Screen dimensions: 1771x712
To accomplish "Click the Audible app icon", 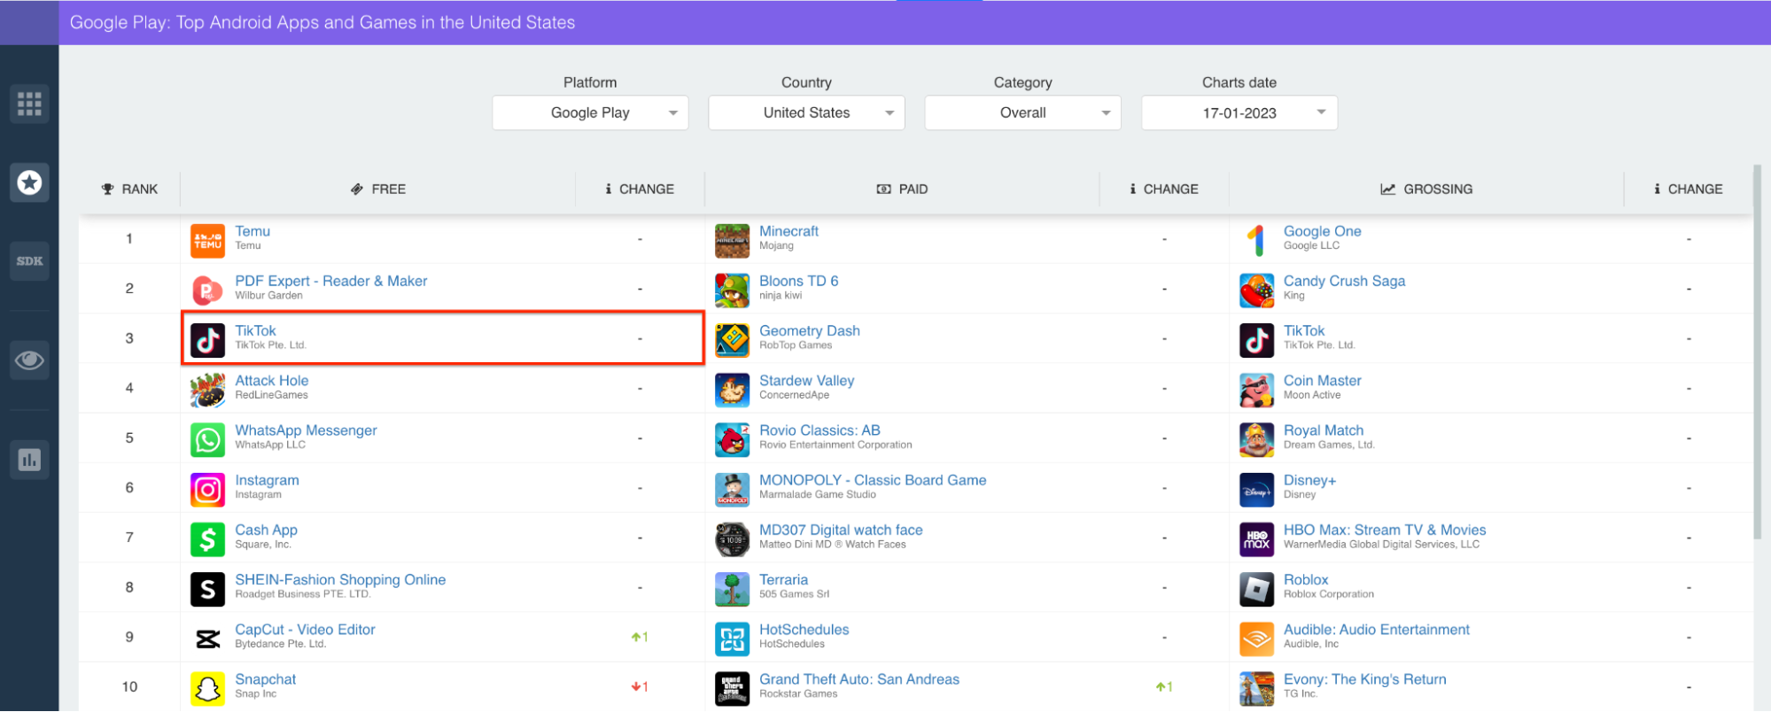I will (x=1256, y=638).
